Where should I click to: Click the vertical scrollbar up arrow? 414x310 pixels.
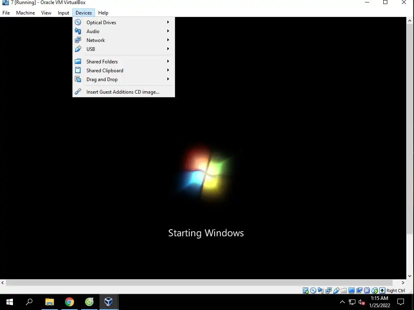click(x=410, y=20)
